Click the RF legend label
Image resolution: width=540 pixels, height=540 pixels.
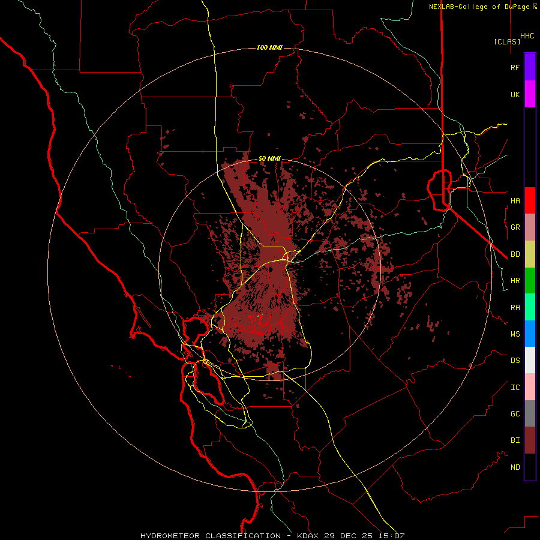pos(515,67)
